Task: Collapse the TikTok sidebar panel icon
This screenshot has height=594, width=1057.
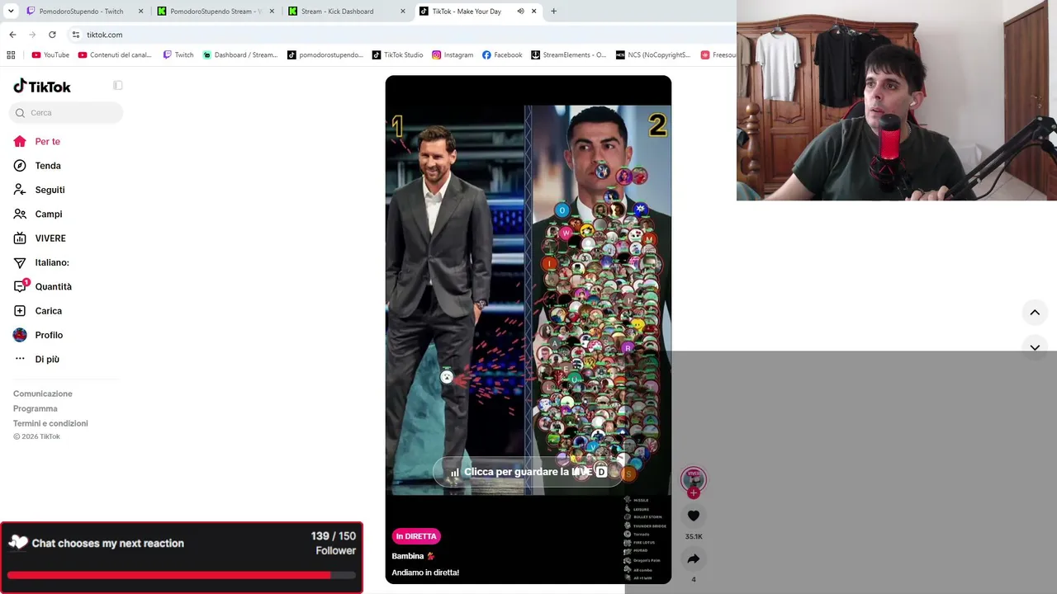Action: point(118,86)
